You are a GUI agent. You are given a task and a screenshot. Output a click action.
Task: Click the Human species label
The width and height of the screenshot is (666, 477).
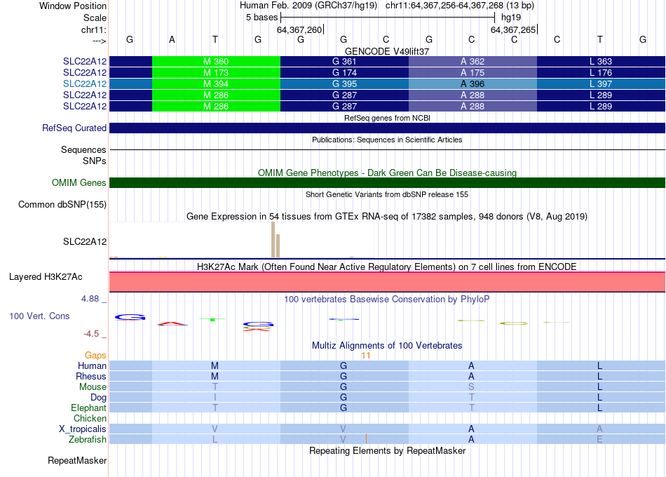pyautogui.click(x=92, y=365)
